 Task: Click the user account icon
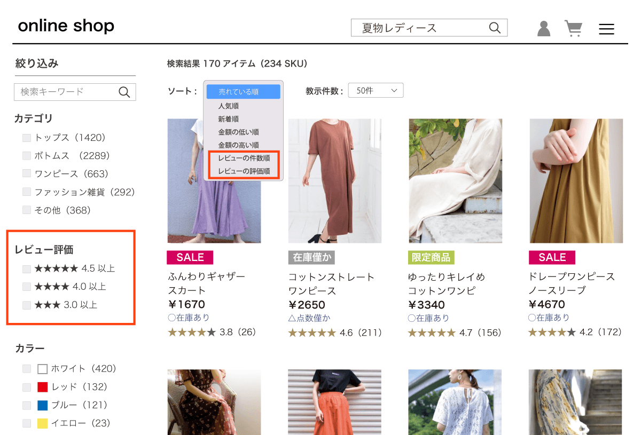[x=543, y=28]
